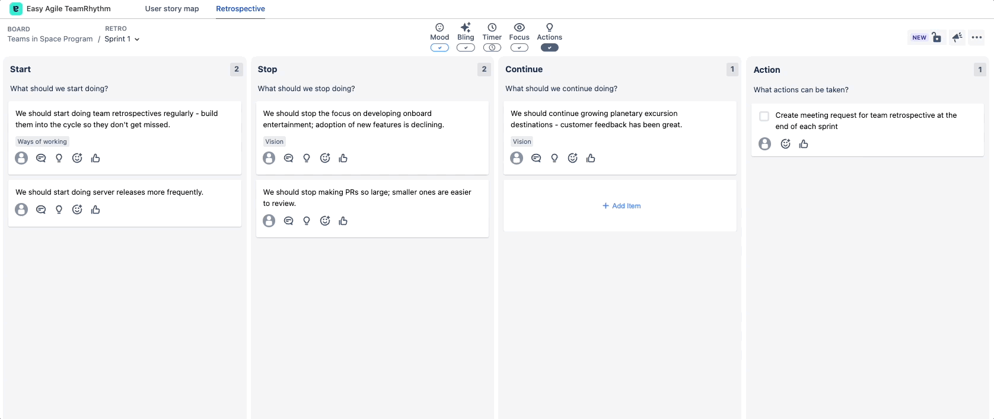Viewport: 994px width, 419px height.
Task: Open the Timer control pill
Action: [x=492, y=48]
